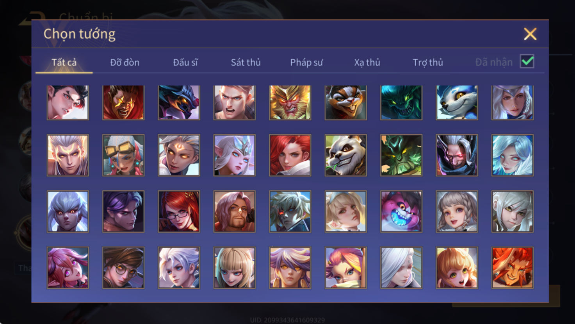Choose the blue-white wolf hero portrait
575x324 pixels.
[457, 102]
